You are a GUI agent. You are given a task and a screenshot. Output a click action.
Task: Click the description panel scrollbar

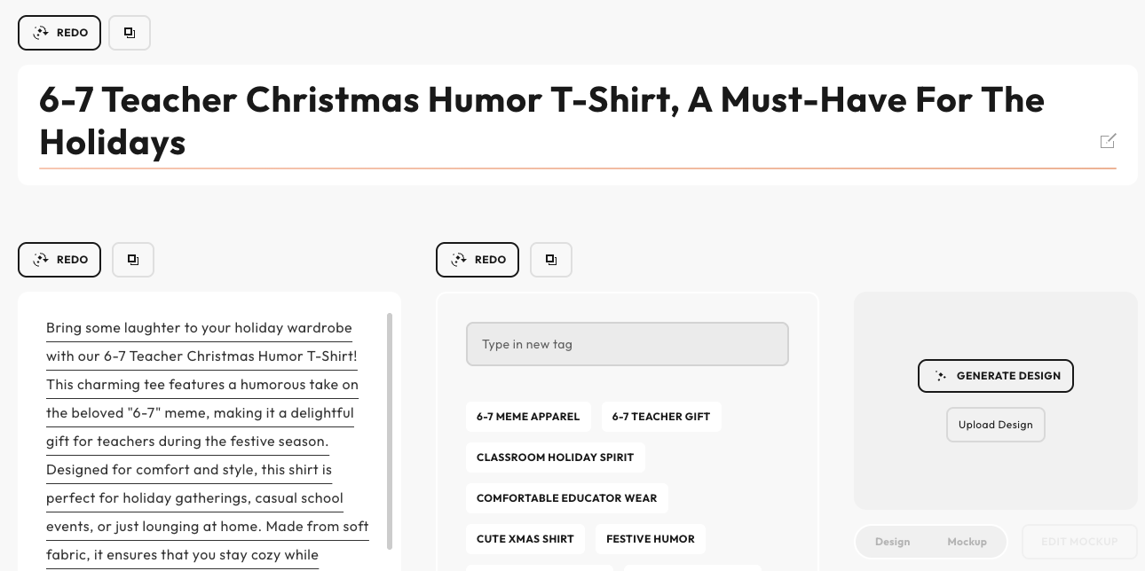390,432
